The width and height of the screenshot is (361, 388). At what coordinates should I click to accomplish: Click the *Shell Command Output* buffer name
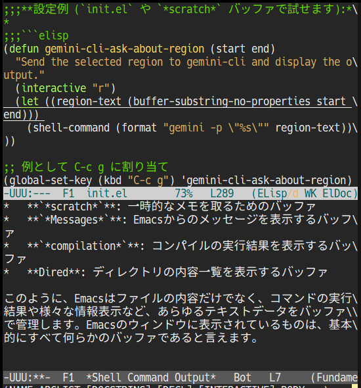[151, 377]
